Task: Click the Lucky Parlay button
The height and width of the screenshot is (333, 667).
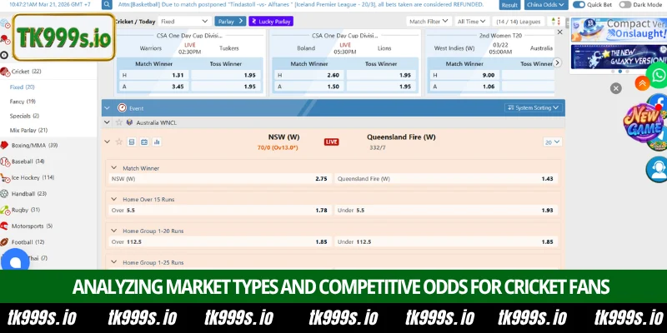Action: click(271, 22)
